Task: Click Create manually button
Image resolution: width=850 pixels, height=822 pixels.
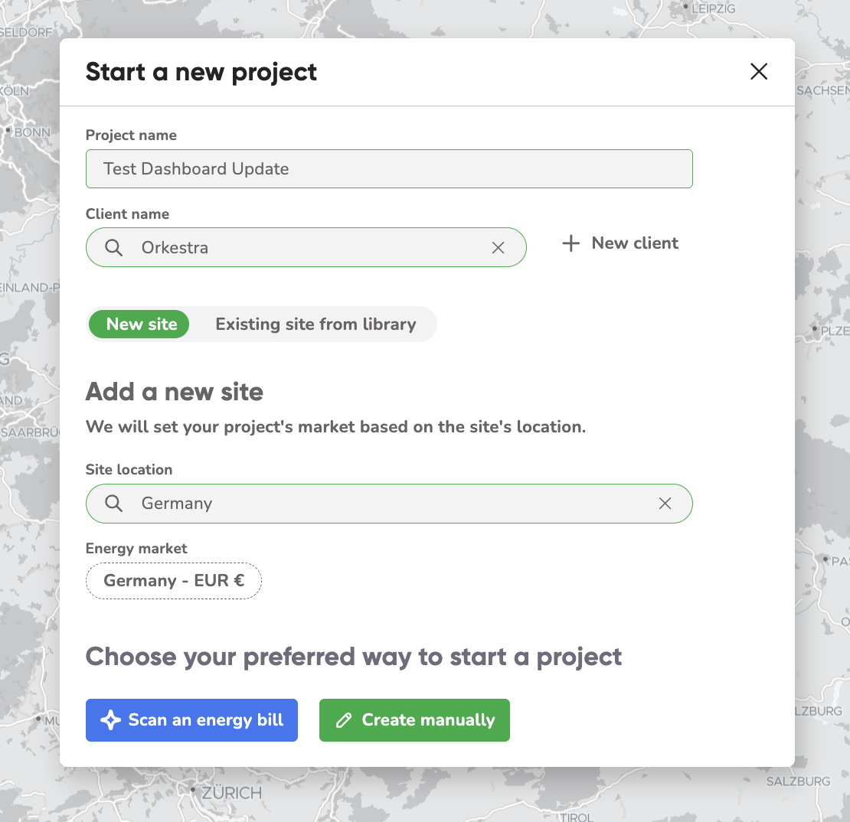Action: [414, 720]
